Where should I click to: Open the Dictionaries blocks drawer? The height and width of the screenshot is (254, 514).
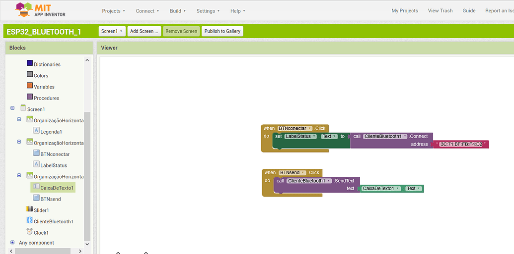(47, 64)
